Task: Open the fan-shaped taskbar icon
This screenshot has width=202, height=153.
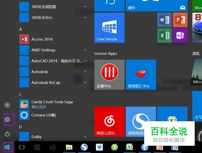Action: pyautogui.click(x=37, y=147)
